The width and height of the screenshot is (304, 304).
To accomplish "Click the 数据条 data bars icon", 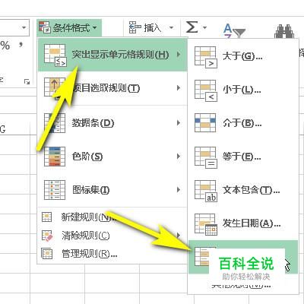I will click(x=55, y=123).
